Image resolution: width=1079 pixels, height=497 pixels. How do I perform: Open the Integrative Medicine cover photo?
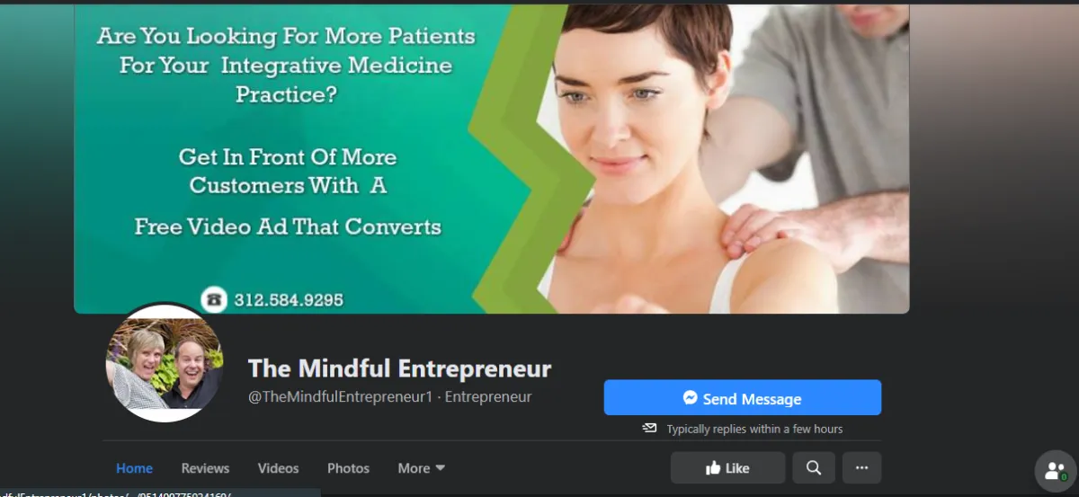[x=491, y=159]
